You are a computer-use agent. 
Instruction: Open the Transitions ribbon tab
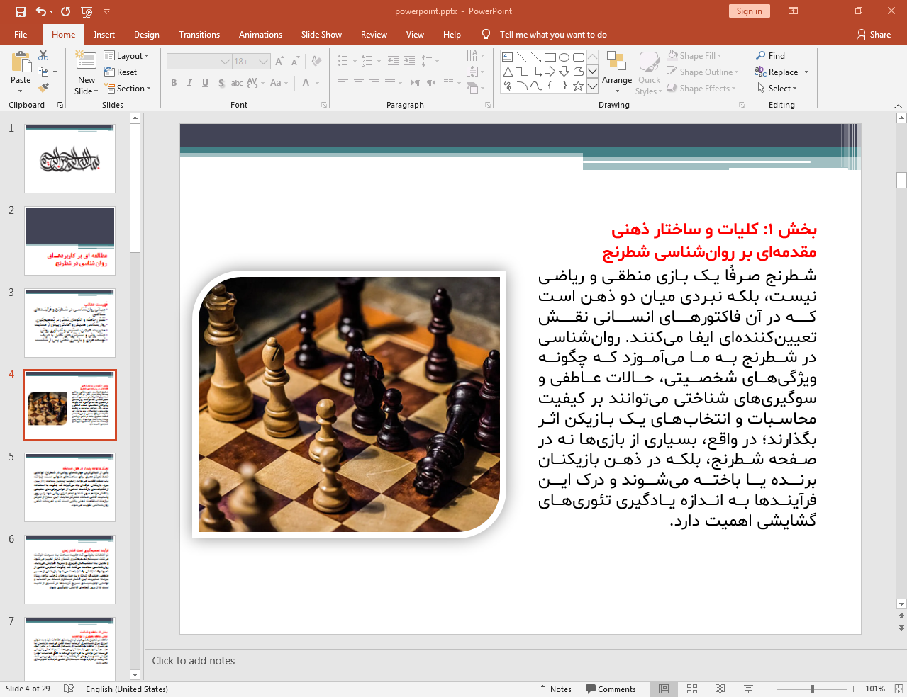click(x=199, y=35)
